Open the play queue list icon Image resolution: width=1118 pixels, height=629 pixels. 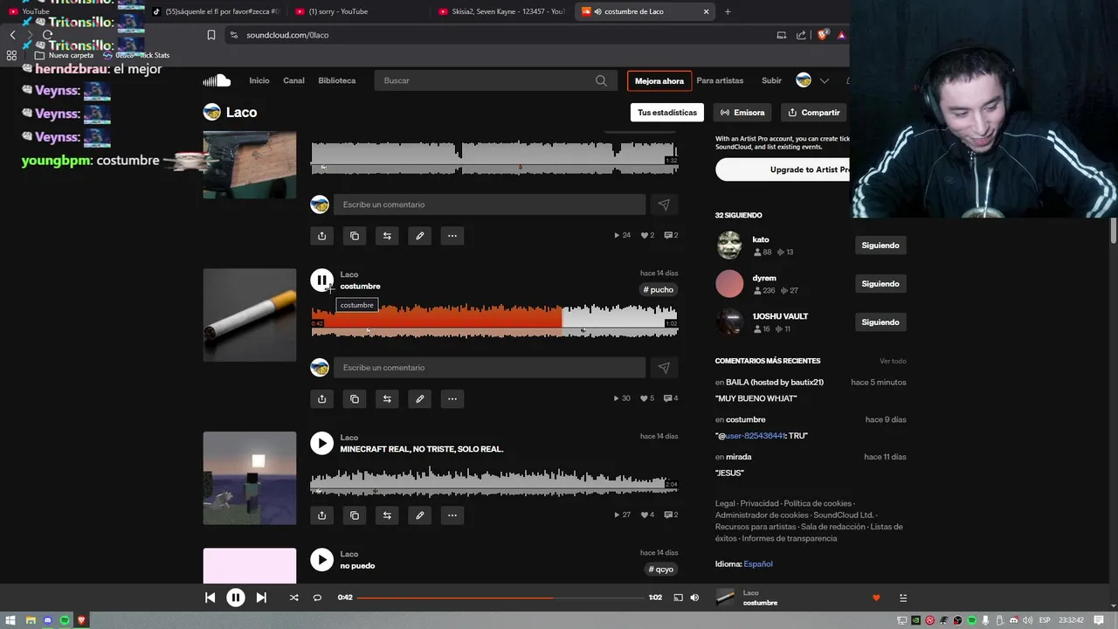(x=903, y=598)
